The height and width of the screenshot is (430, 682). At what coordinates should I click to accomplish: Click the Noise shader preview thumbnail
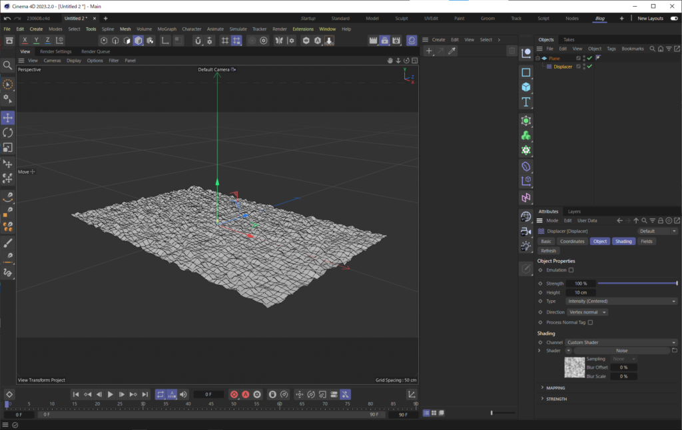574,367
